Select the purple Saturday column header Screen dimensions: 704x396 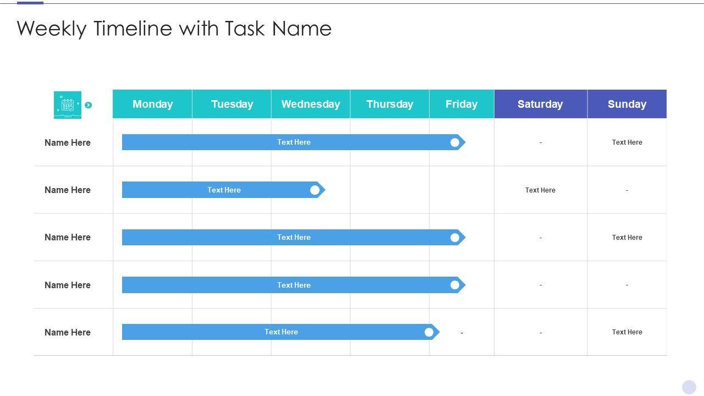[540, 104]
